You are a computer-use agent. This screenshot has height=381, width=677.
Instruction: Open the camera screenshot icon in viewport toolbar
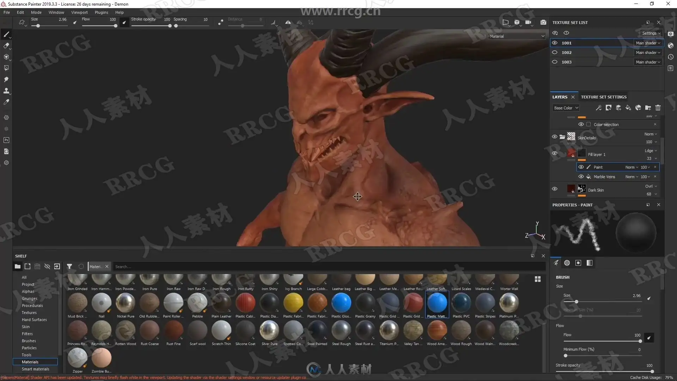point(543,22)
